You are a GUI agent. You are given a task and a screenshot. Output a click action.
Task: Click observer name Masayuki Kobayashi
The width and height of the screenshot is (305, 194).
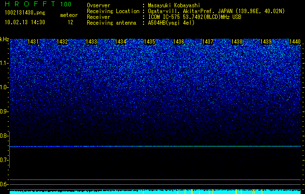[x=174, y=5]
